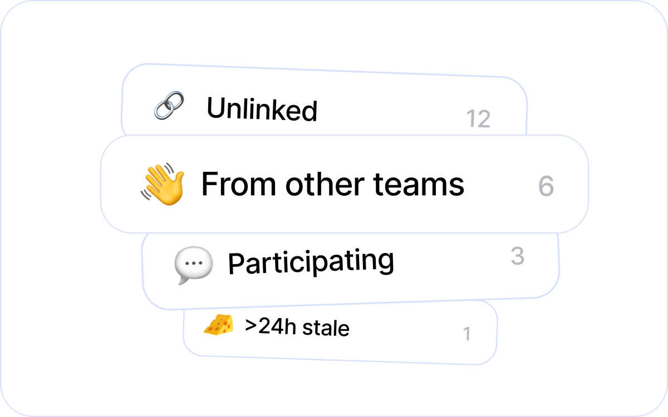The width and height of the screenshot is (668, 417).
Task: Click the count 1 on >24h stale
Action: (x=466, y=334)
